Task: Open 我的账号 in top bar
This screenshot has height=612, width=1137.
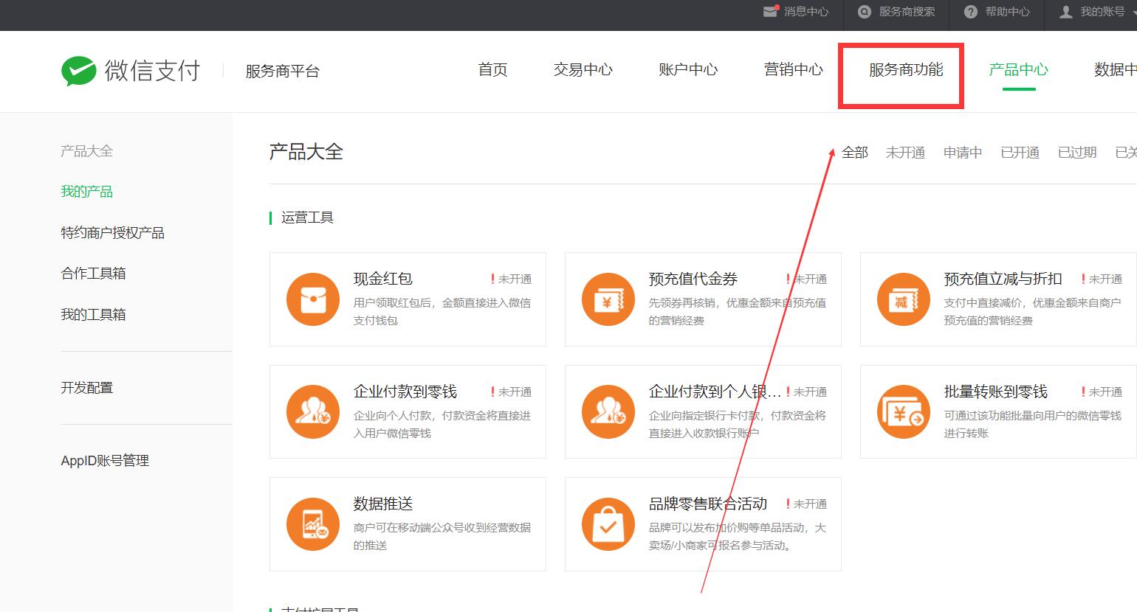Action: (x=1103, y=12)
